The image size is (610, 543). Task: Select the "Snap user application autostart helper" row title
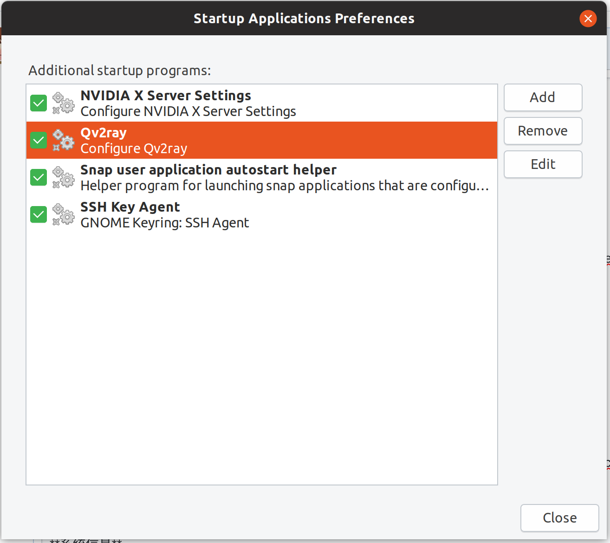point(208,170)
